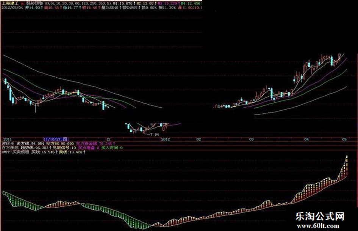Screen dimensions: 358x231
Task: Click the purple M3:13.229 value
Action: (167, 4)
